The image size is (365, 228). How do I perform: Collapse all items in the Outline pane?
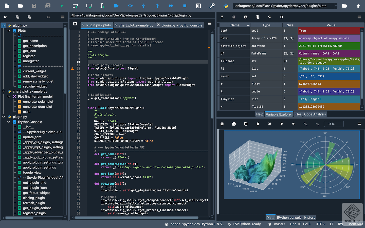tap(17, 17)
